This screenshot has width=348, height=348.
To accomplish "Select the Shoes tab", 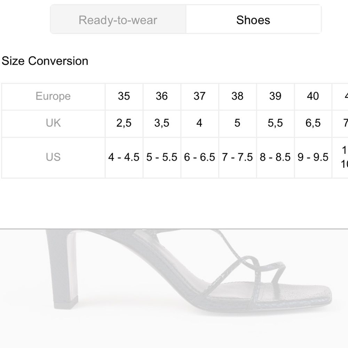I will [253, 20].
